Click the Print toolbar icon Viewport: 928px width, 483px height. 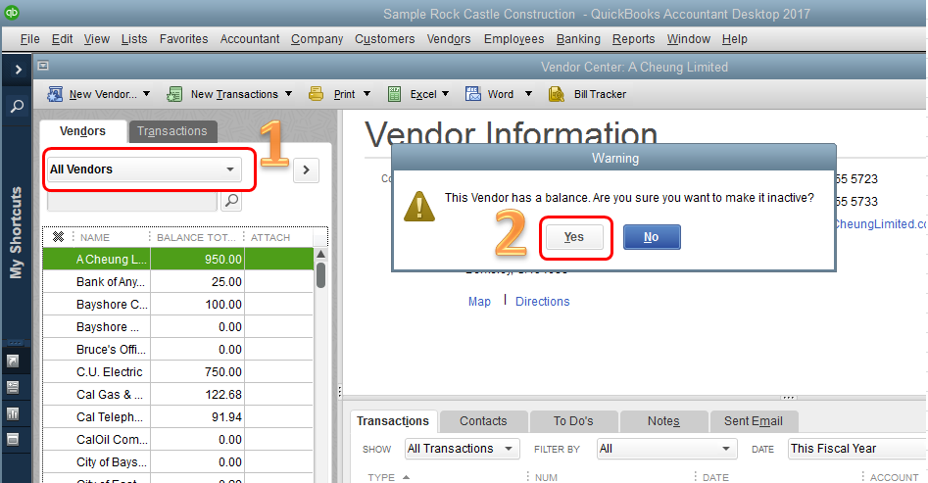(x=317, y=94)
